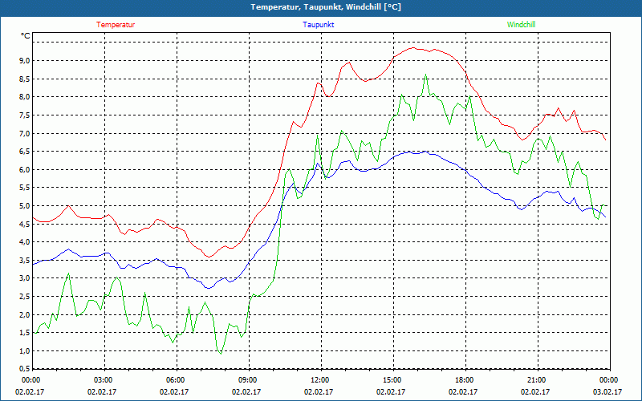Viewport: 642px width, 401px height.
Task: Click the 02.02.17 date under 21:00
Action: tap(535, 391)
